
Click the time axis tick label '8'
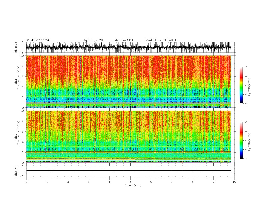193,182
